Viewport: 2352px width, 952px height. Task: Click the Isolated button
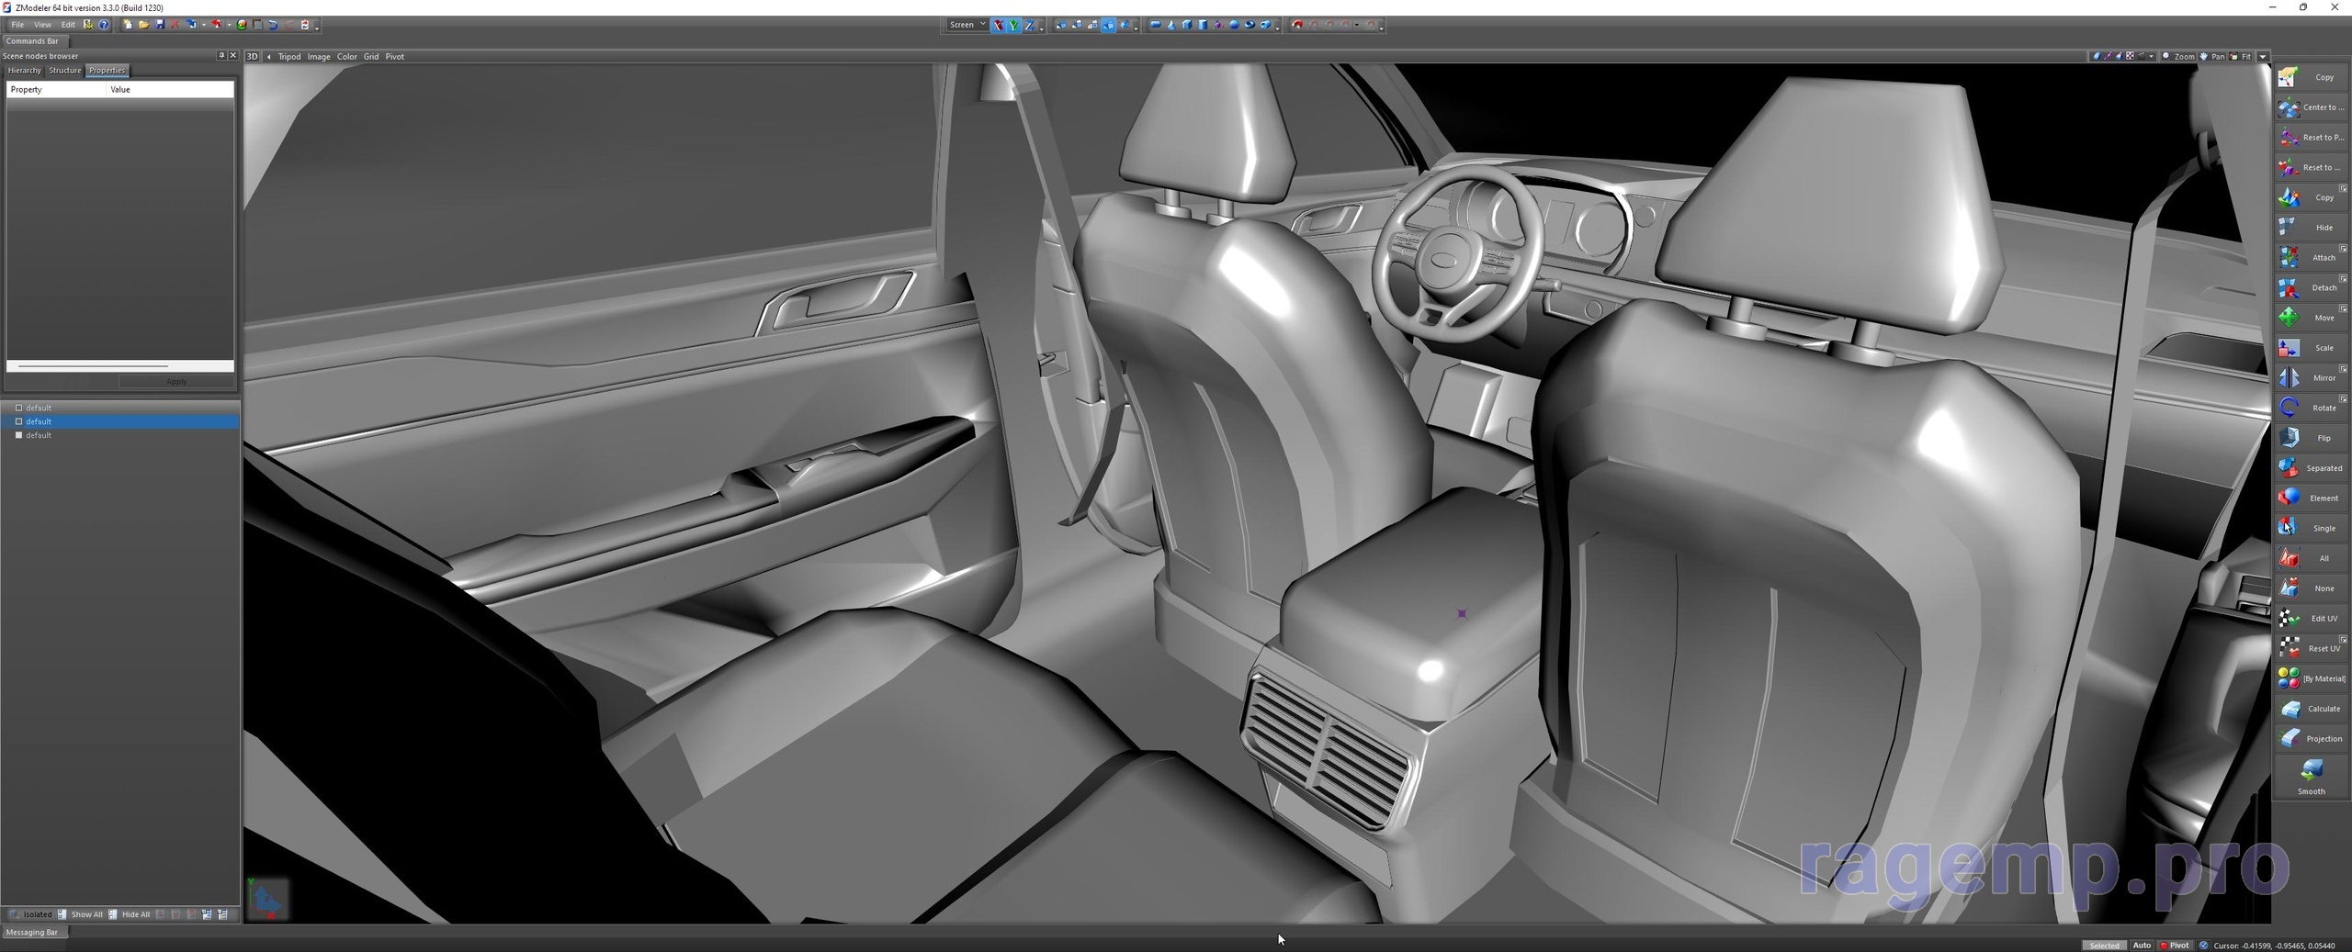coord(30,914)
